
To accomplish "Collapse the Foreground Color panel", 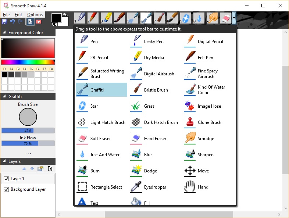I will point(4,32).
